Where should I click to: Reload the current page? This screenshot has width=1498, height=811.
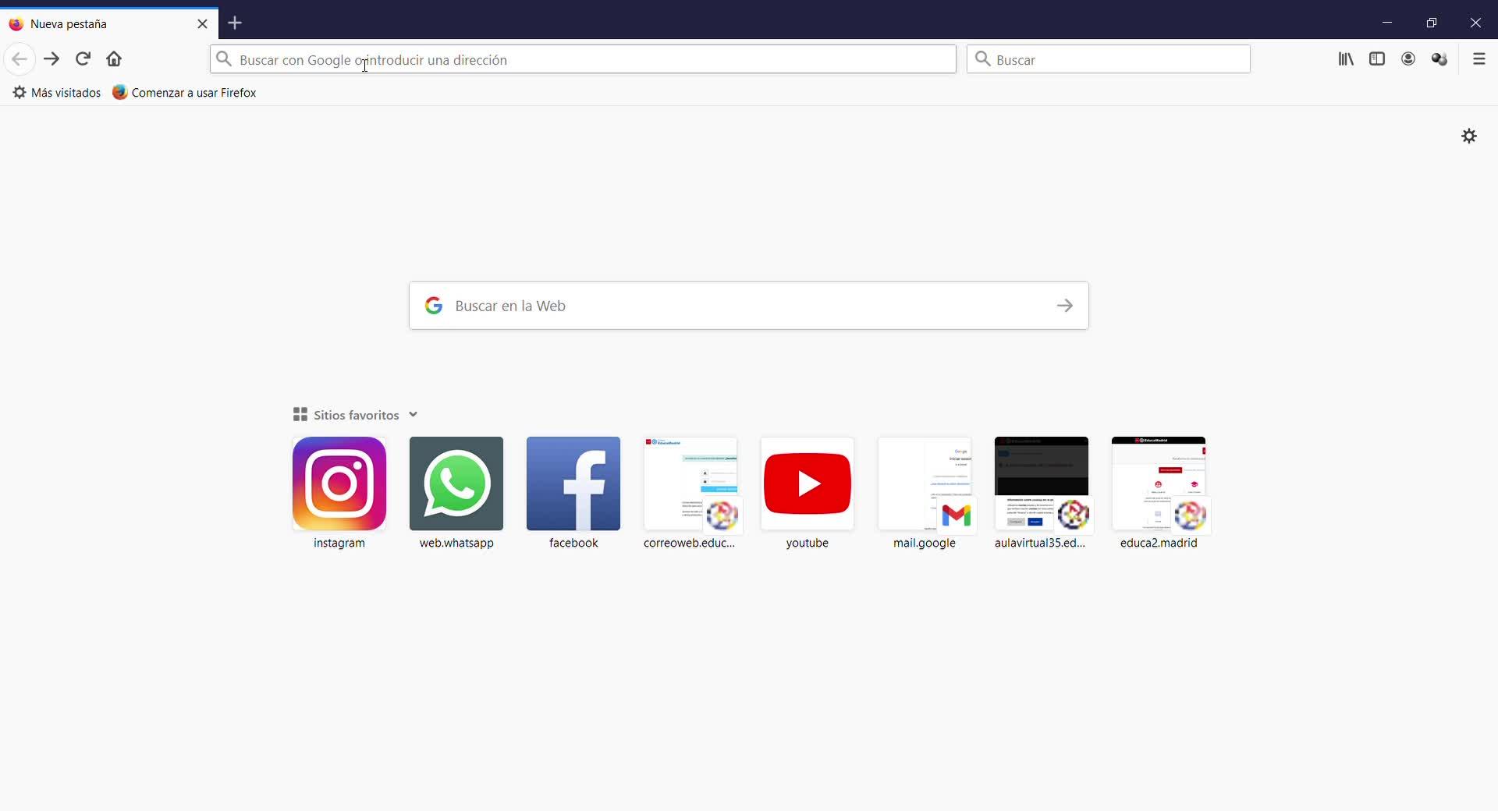(x=83, y=59)
